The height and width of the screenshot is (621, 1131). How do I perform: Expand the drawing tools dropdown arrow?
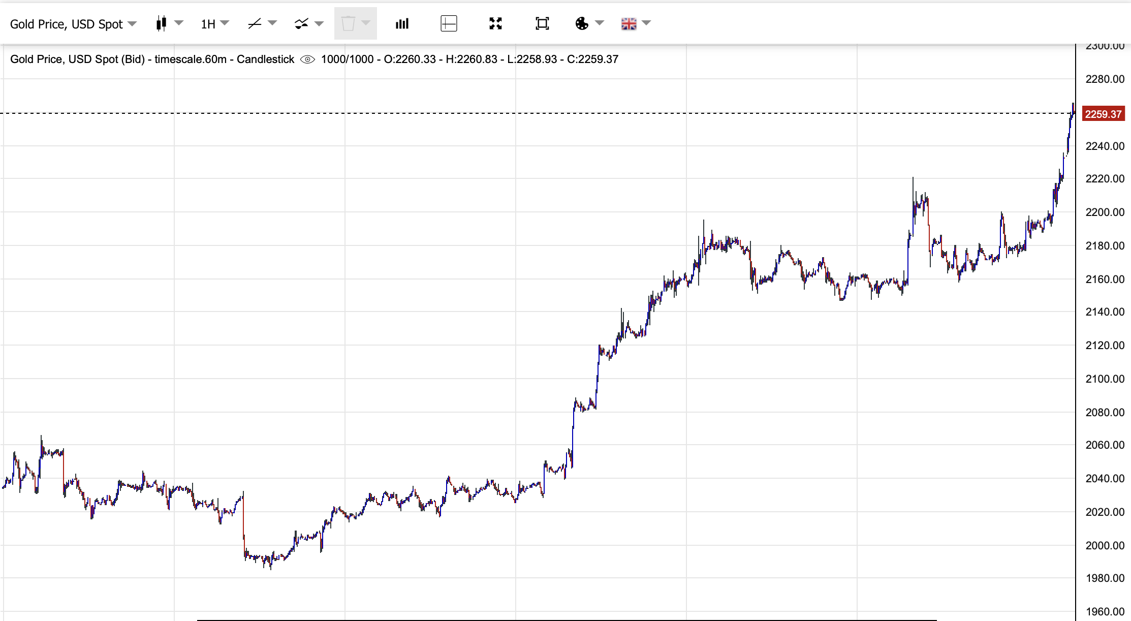click(272, 23)
